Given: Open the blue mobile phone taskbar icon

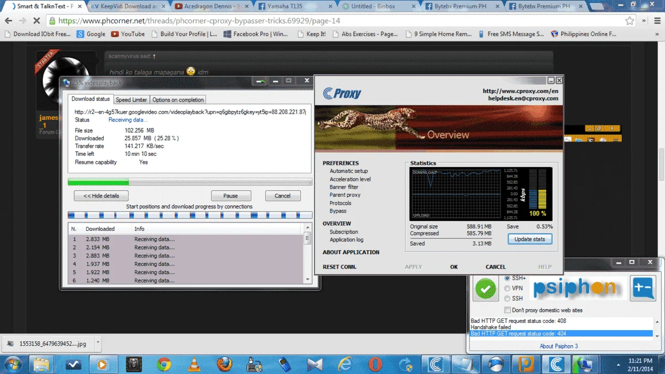Looking at the screenshot, I should (285, 364).
